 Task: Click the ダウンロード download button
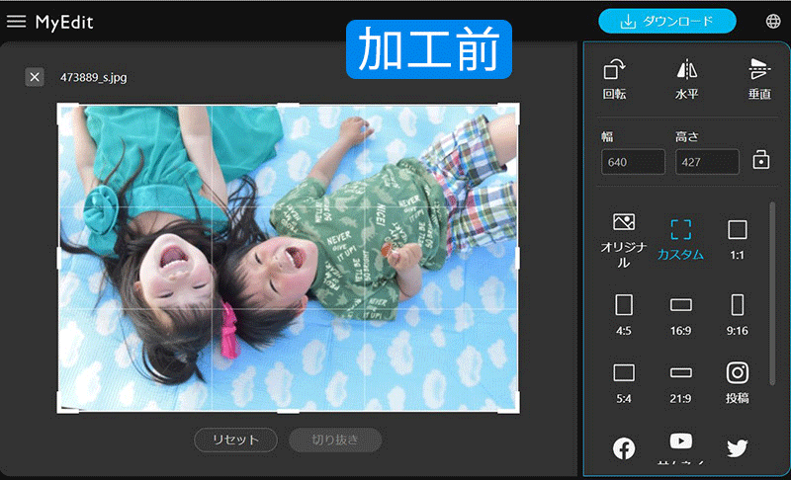pos(666,21)
